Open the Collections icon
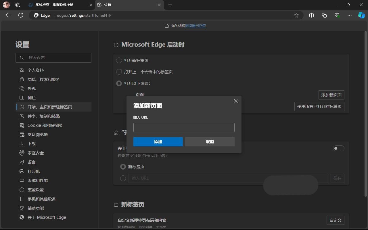Viewport: 368px width, 230px height. [x=324, y=15]
